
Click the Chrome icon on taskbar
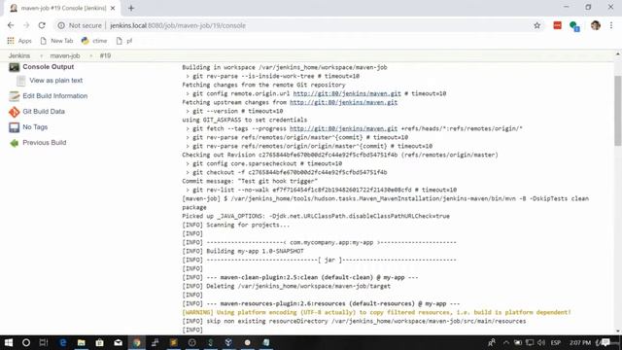(137, 342)
